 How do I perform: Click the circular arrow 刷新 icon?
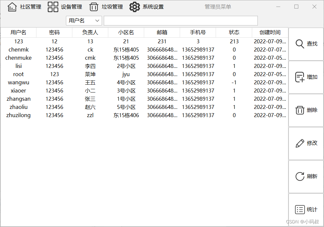pos(300,176)
